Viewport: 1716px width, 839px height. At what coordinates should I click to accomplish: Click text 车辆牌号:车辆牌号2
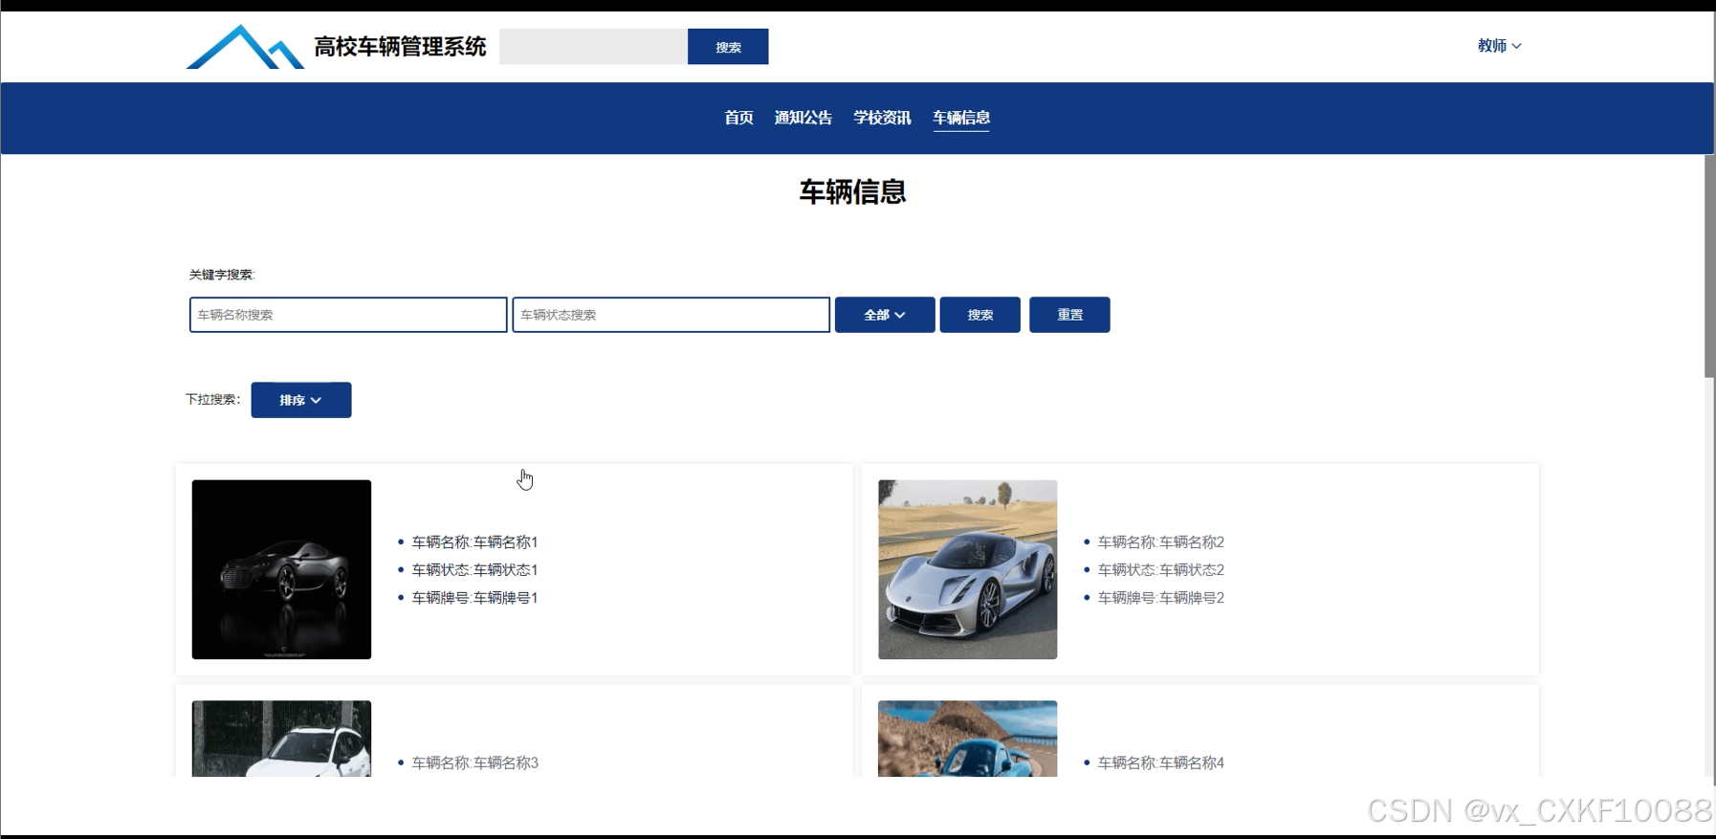click(x=1161, y=598)
